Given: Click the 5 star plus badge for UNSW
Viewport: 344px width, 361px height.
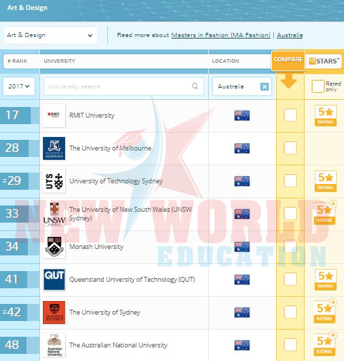Looking at the screenshot, I should [325, 213].
